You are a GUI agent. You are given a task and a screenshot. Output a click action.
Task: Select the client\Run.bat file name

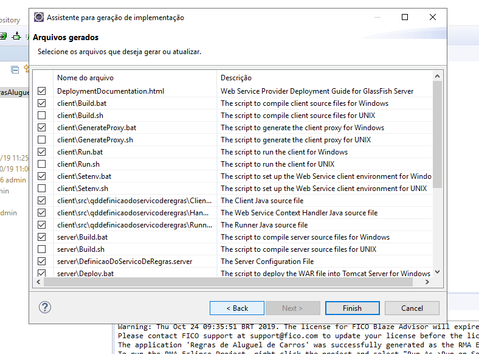pyautogui.click(x=80, y=152)
